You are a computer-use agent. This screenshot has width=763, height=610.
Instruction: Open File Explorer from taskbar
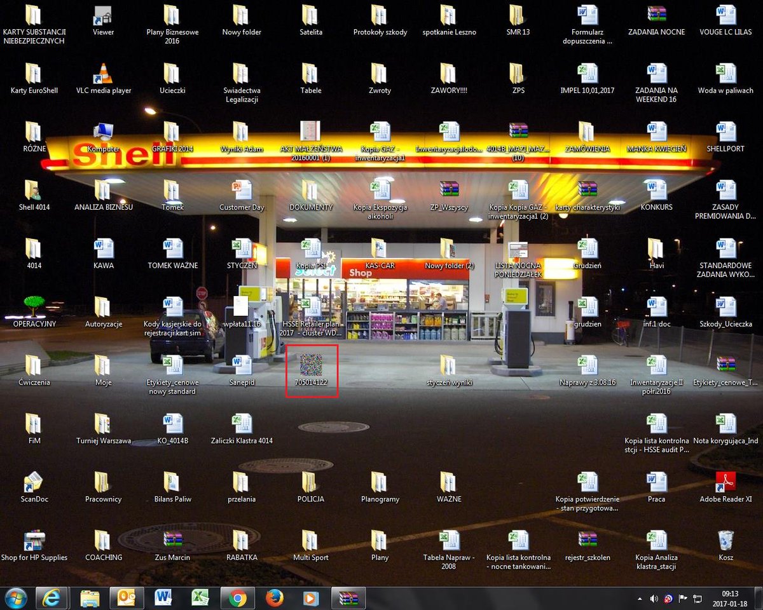[90, 598]
